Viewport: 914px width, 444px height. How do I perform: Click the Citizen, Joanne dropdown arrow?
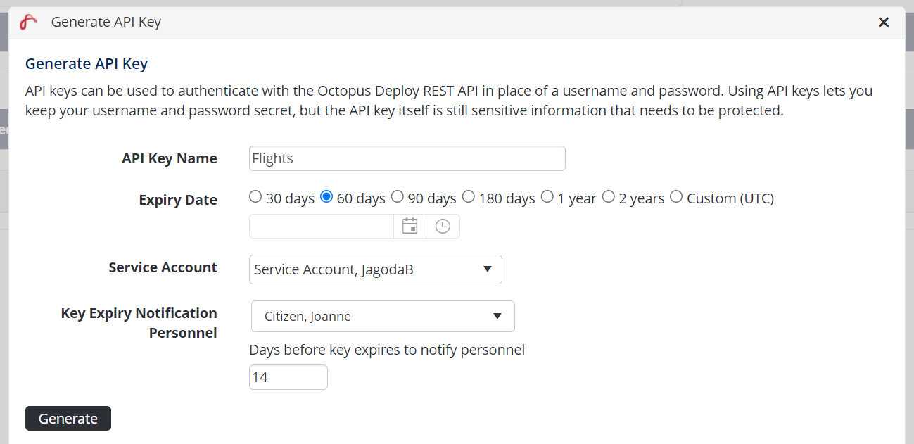[497, 317]
